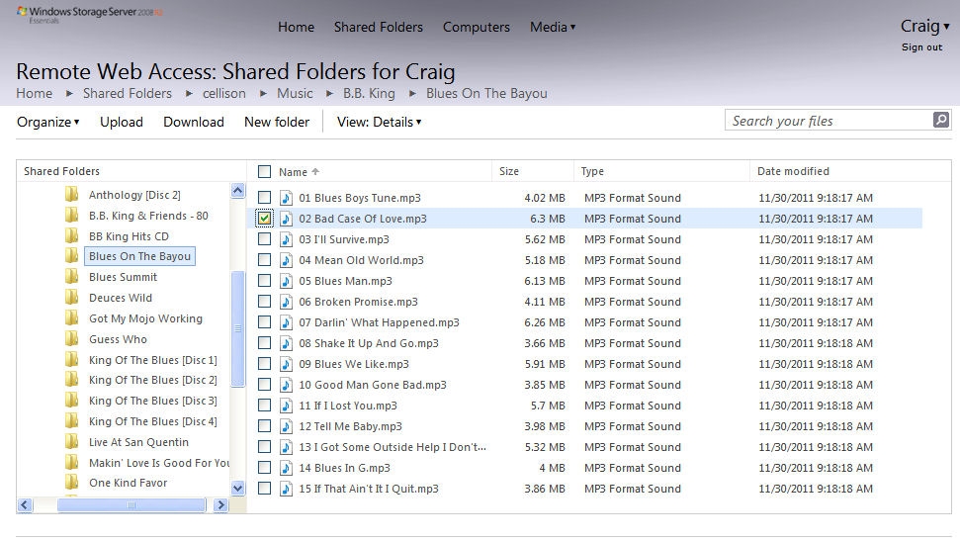Viewport: 960px width, 542px height.
Task: Click the folder tree scroll left arrow
Action: coord(25,505)
